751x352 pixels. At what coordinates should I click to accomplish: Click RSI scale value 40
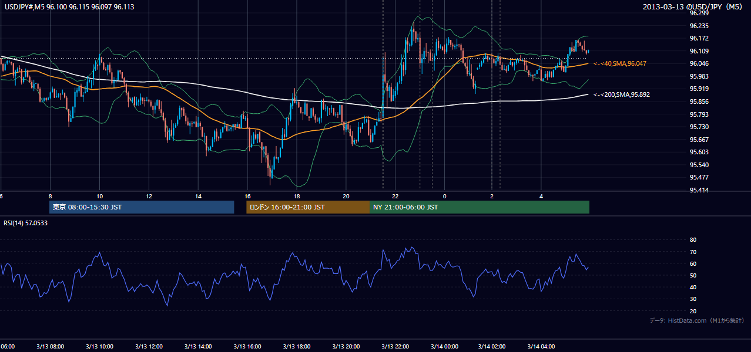point(693,287)
